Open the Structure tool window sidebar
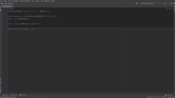 [x=1, y=81]
